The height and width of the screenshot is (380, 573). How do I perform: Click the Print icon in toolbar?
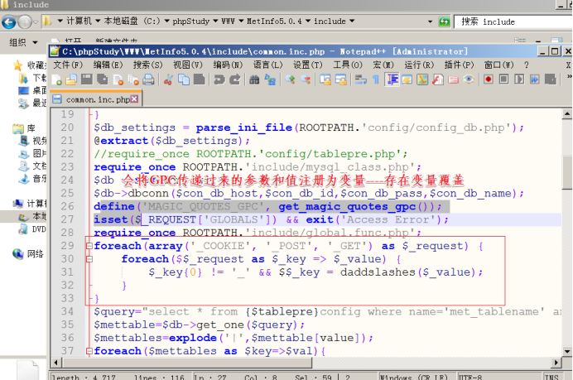[x=148, y=79]
